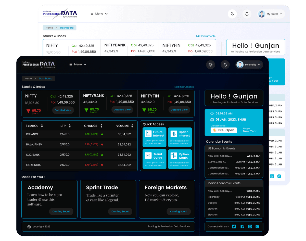Select the Dashboard breadcrumb tab

[46, 78]
